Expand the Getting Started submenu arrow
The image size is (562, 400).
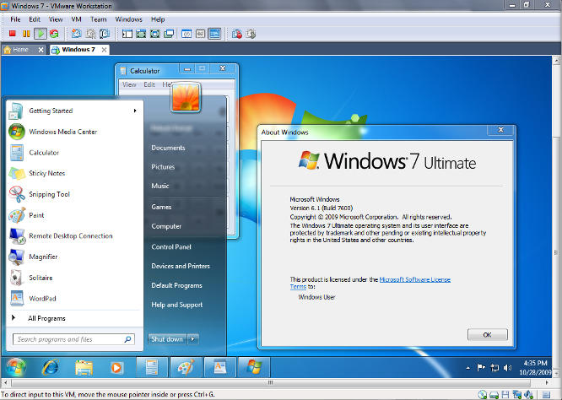(x=135, y=111)
